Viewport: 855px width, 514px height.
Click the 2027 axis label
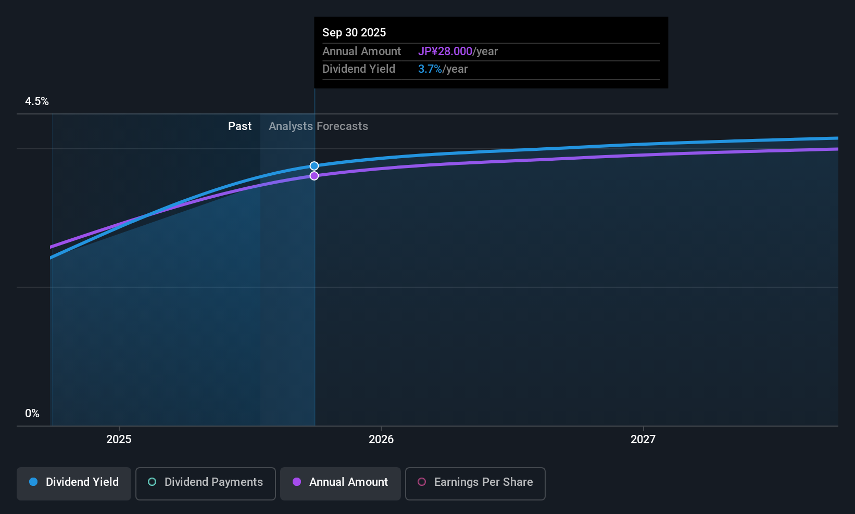point(643,439)
